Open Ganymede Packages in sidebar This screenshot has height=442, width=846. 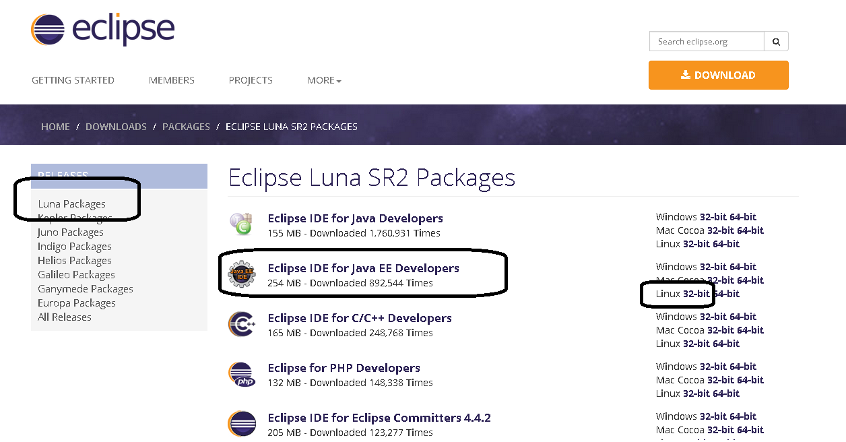(86, 289)
